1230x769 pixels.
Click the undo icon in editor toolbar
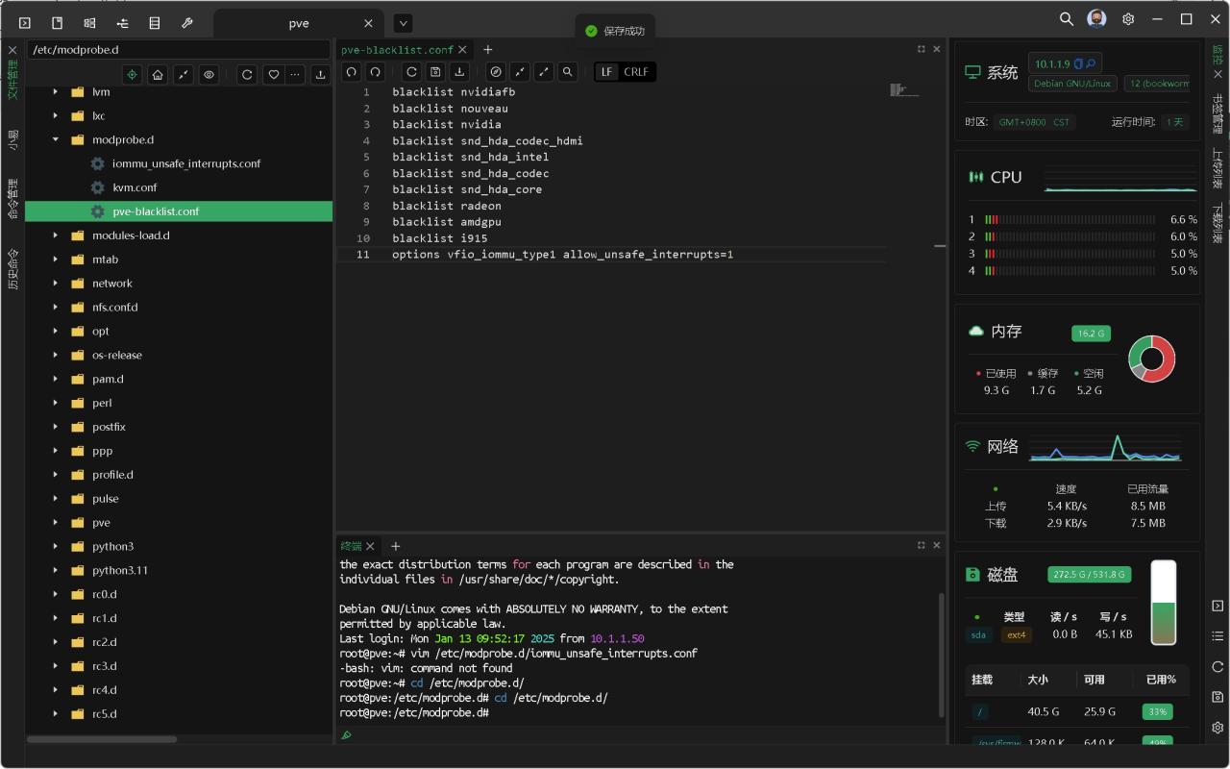click(x=352, y=71)
